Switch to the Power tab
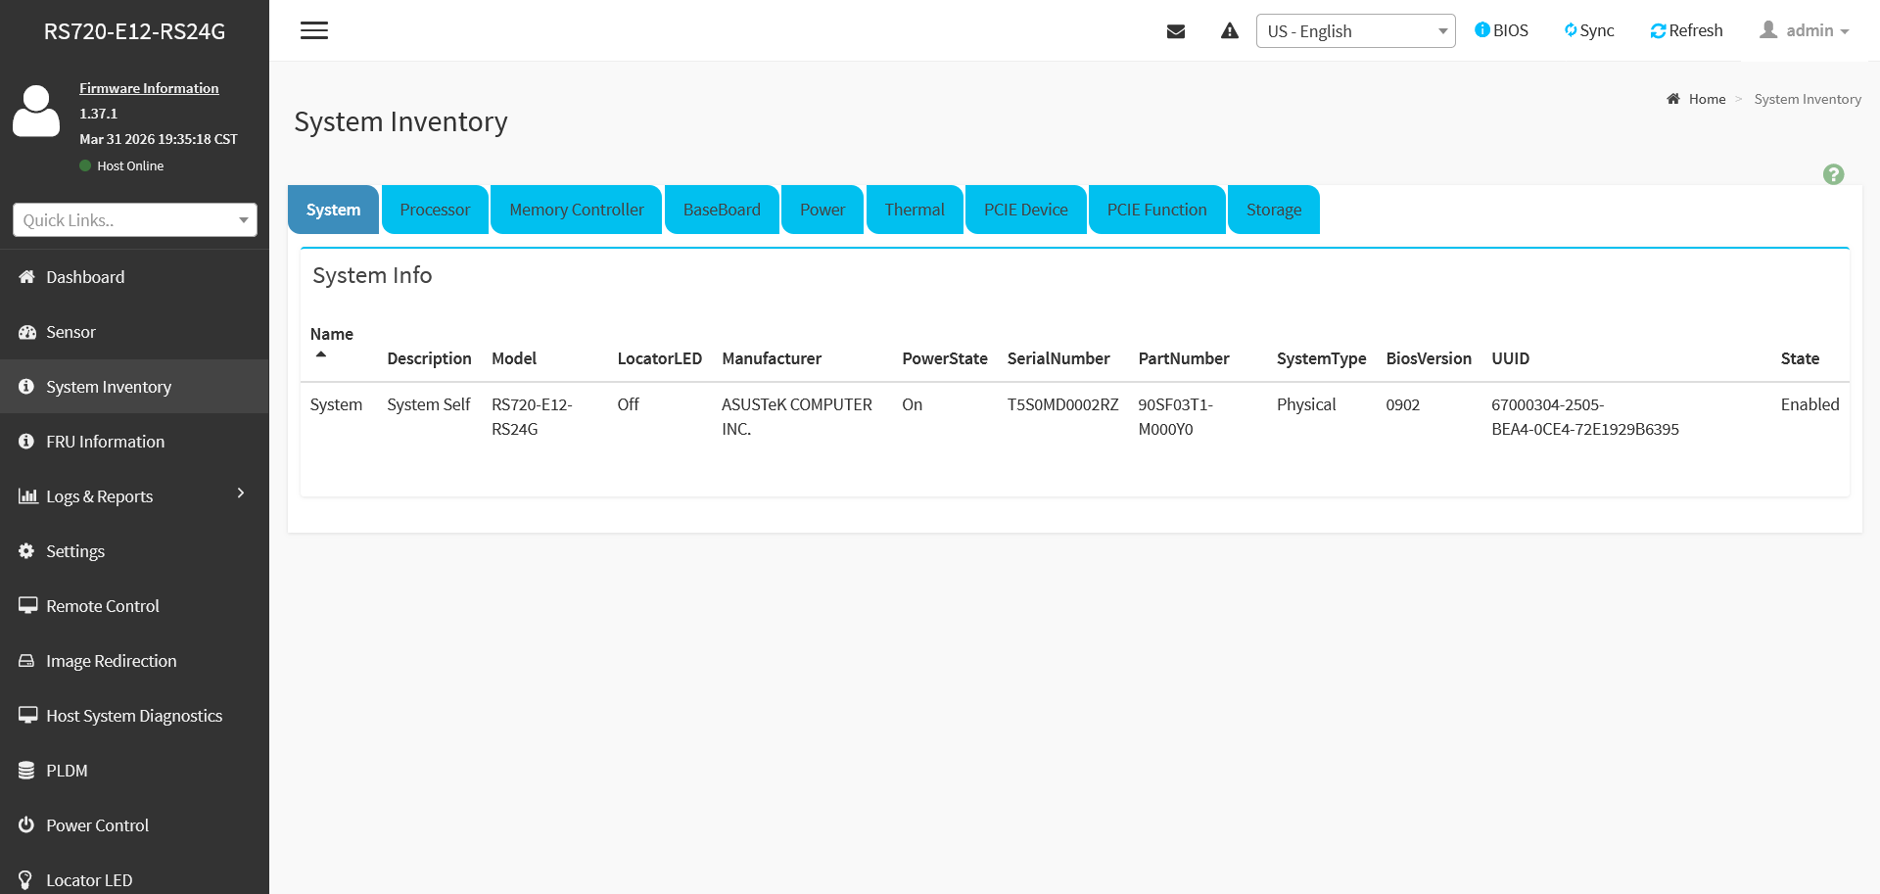The height and width of the screenshot is (894, 1880). coord(822,210)
